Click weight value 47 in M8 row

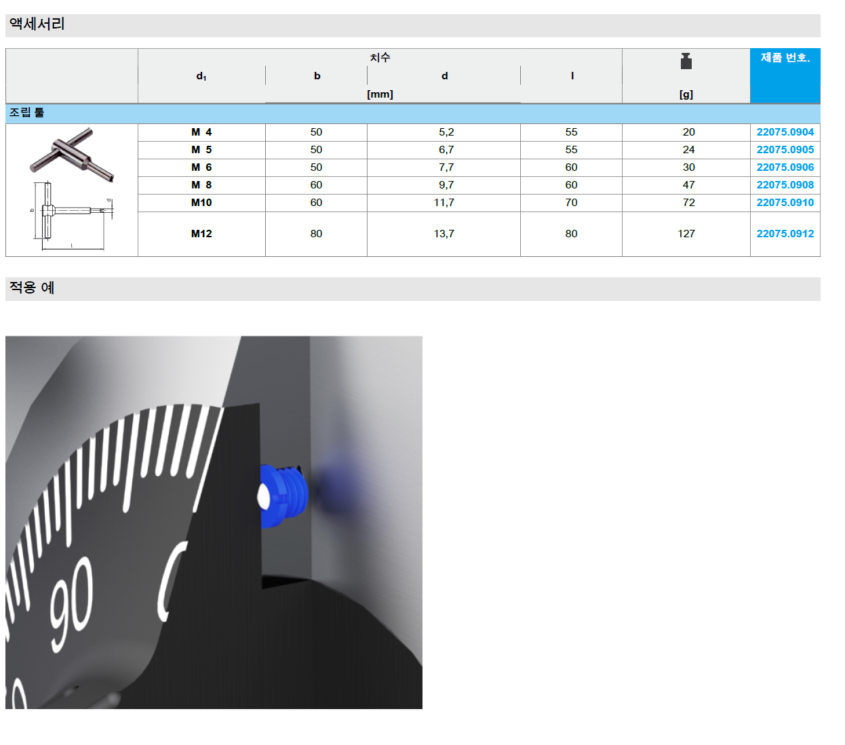tap(689, 185)
